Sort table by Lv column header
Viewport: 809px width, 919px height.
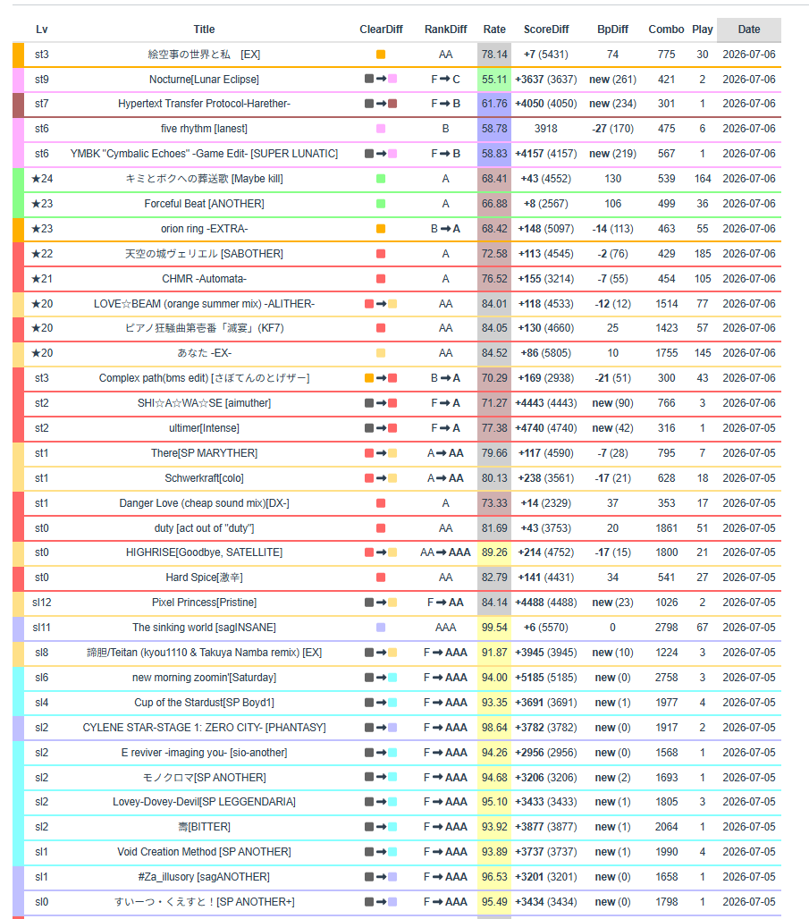(42, 30)
